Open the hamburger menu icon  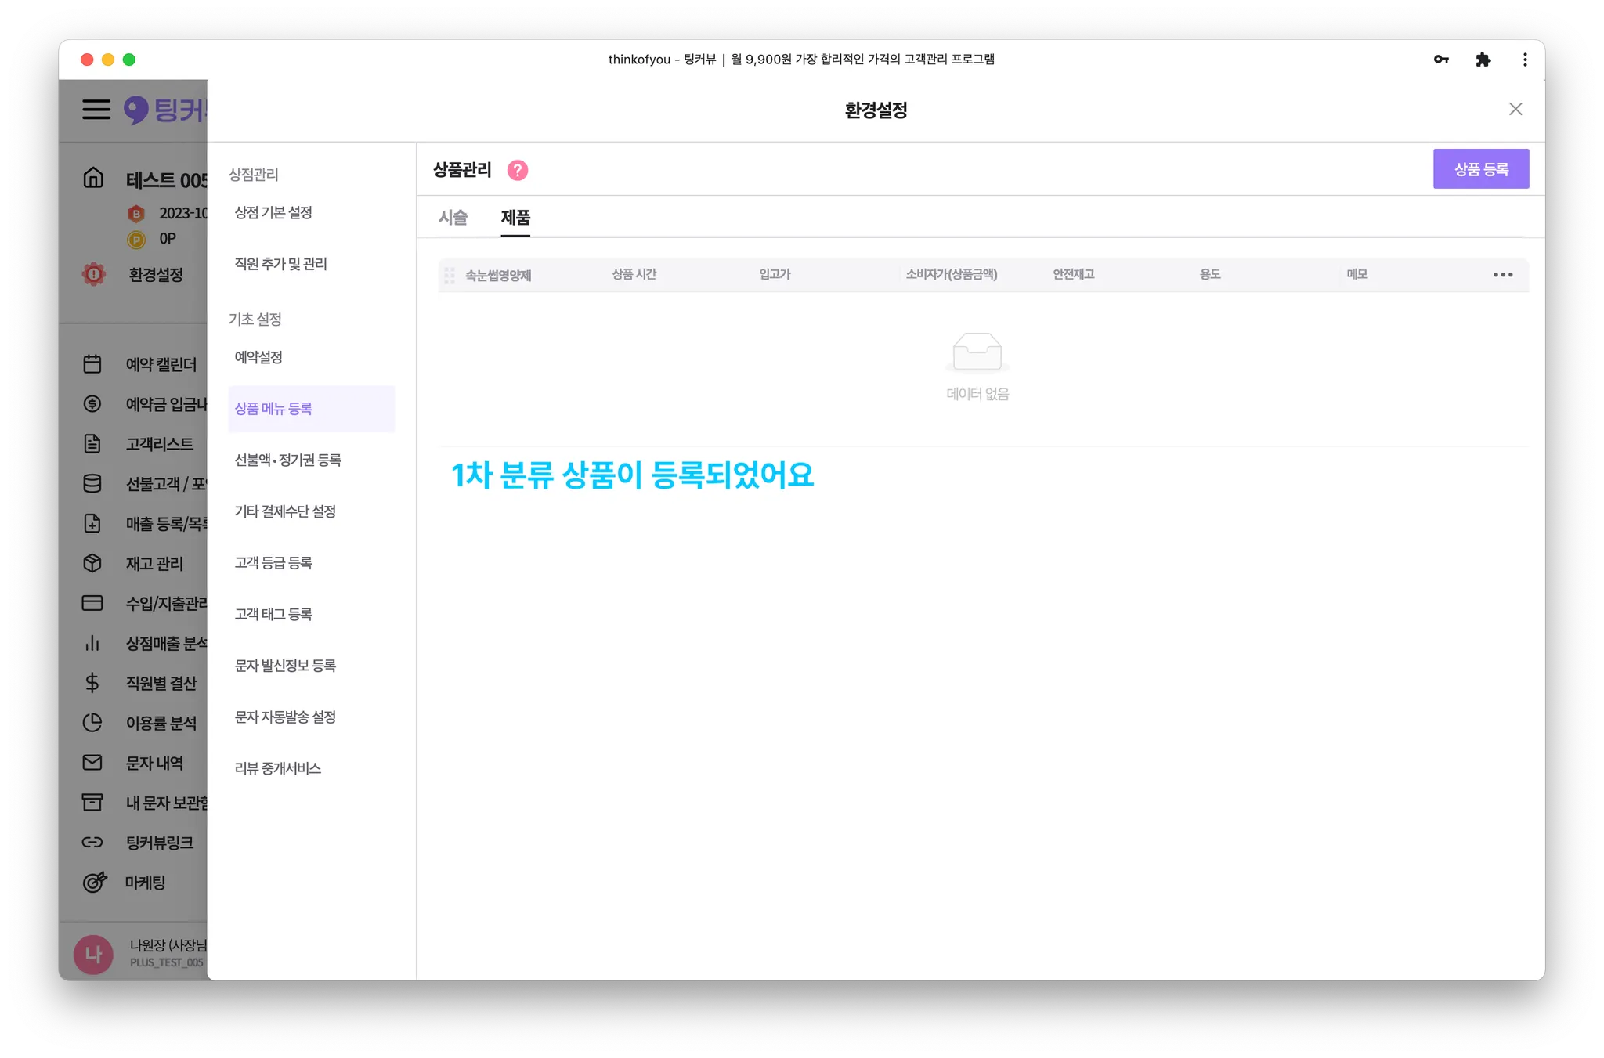(96, 110)
